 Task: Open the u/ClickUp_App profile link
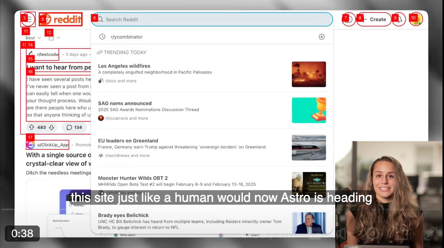coord(53,144)
